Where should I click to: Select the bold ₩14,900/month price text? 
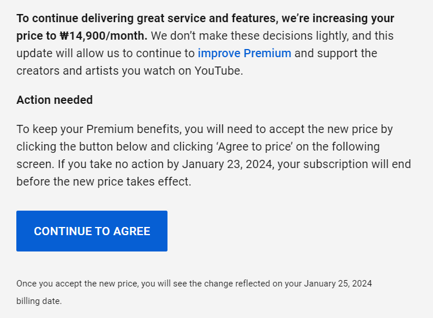click(x=103, y=36)
